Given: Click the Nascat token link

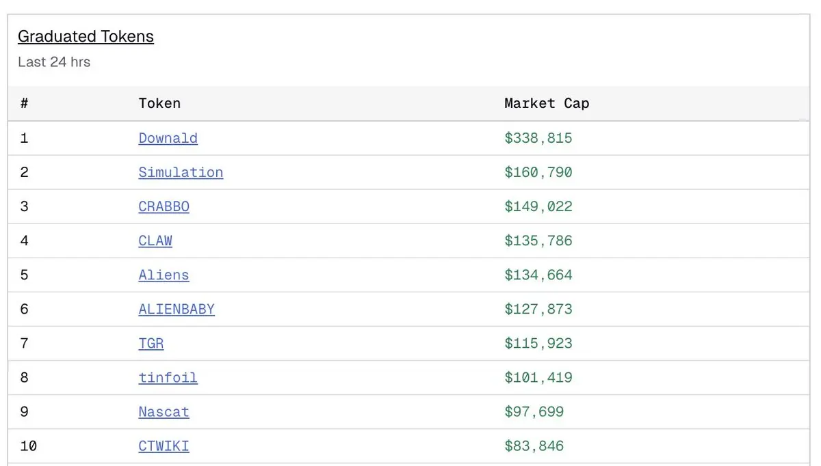Looking at the screenshot, I should coord(164,412).
